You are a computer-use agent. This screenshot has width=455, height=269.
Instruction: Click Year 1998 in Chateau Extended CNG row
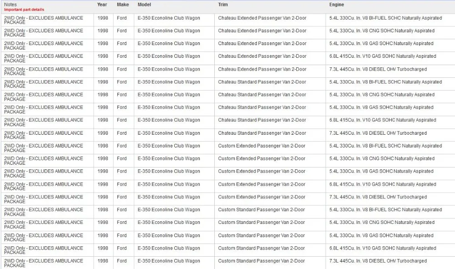103,31
